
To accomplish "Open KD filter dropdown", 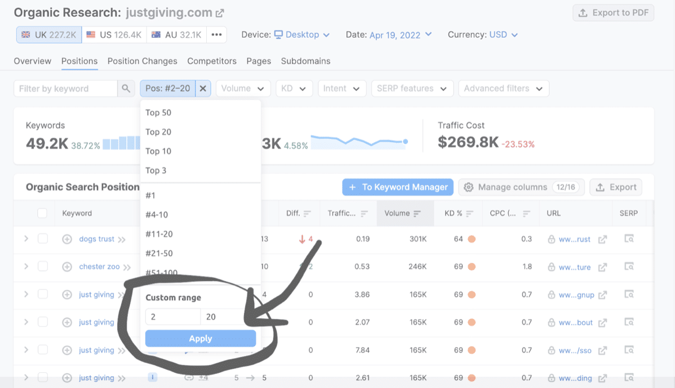I will [294, 88].
